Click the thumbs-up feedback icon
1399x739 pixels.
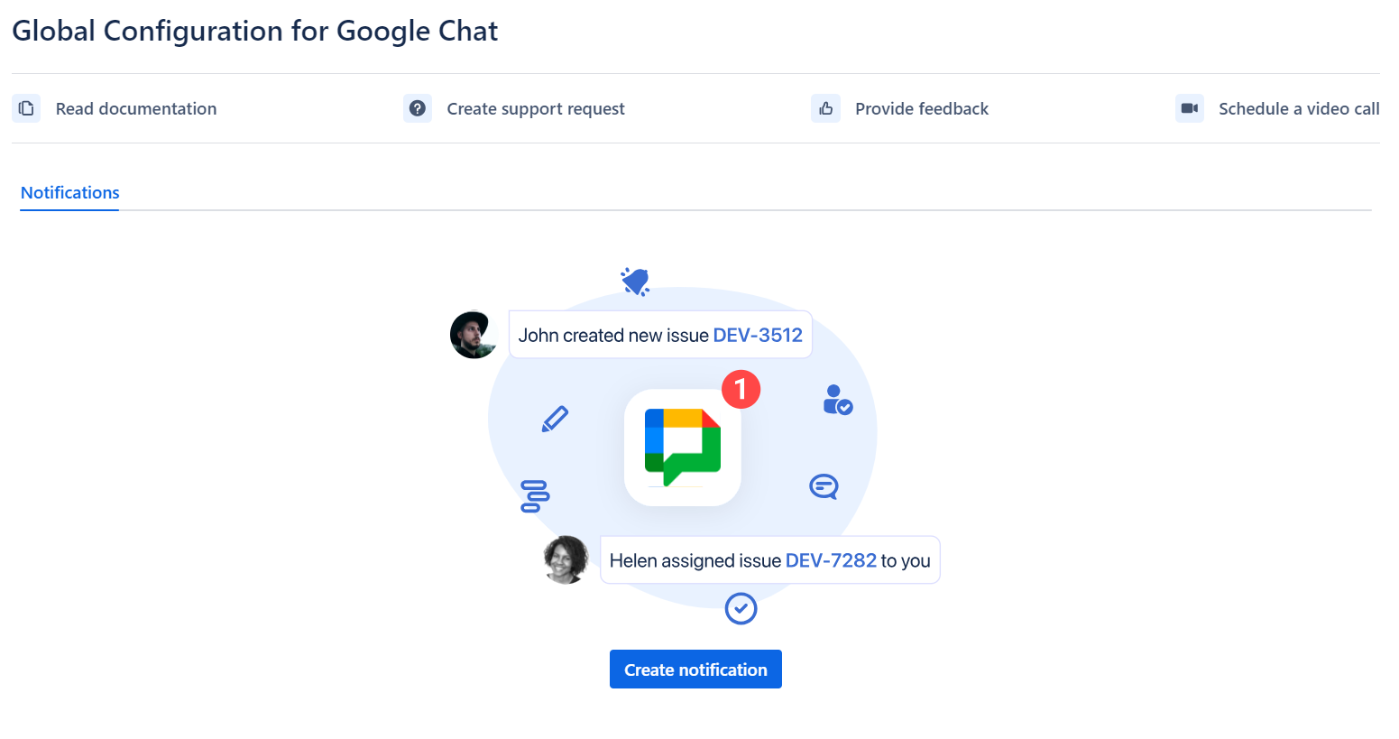(x=825, y=108)
